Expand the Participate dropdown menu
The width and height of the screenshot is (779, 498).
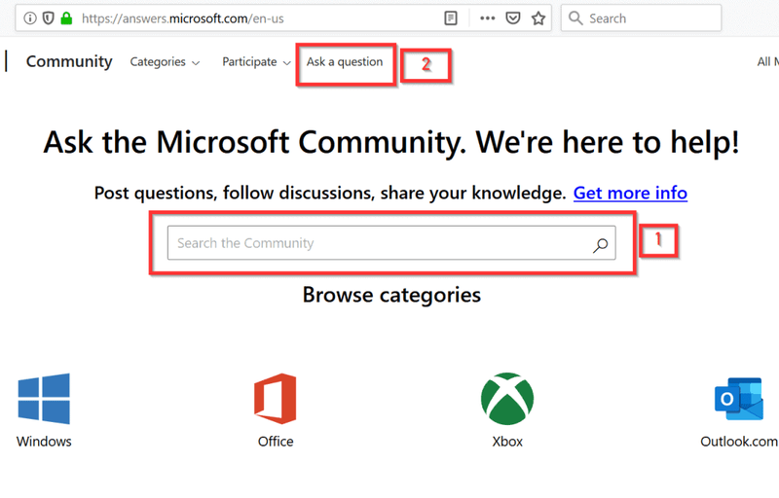(256, 62)
